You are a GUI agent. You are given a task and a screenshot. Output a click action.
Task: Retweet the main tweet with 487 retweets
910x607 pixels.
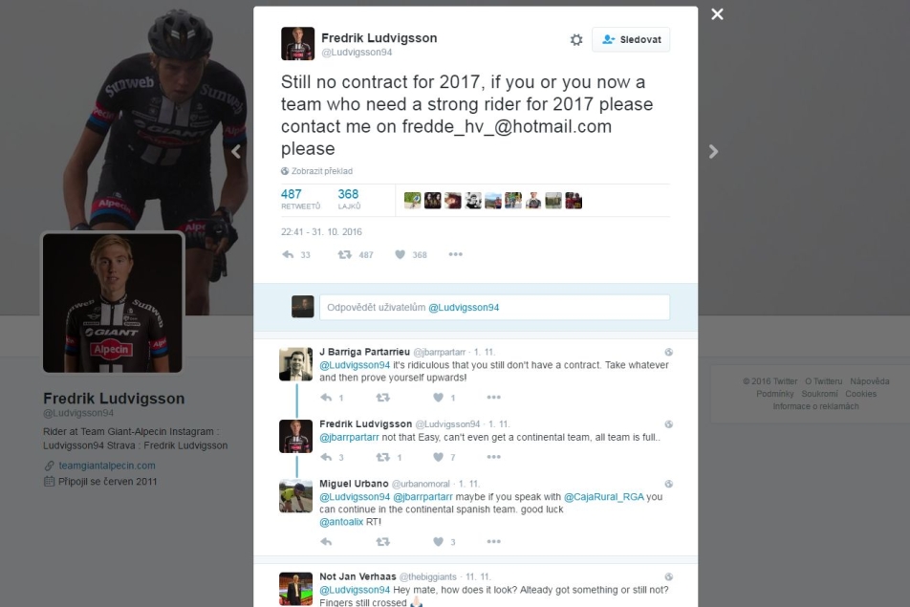[345, 254]
